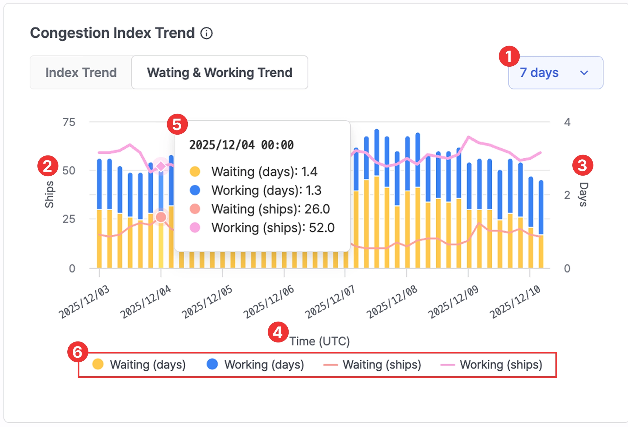Click the info icon beside Congestion Index Trend
628x427 pixels.
[x=206, y=33]
